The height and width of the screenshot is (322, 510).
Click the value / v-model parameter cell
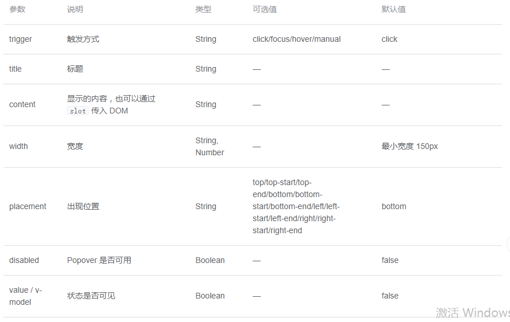pyautogui.click(x=25, y=296)
